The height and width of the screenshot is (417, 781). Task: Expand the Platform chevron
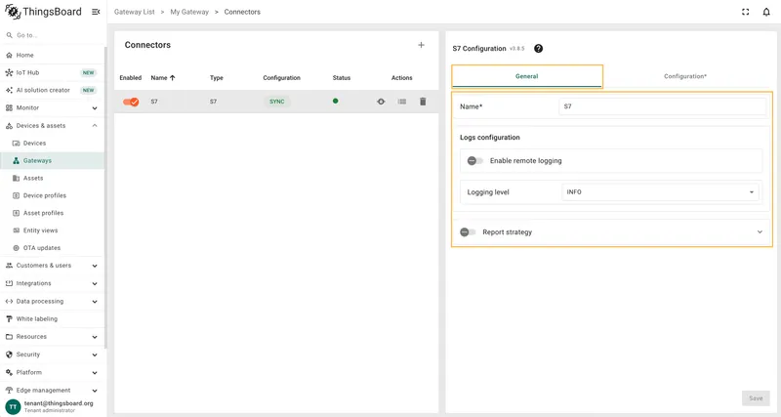(95, 373)
